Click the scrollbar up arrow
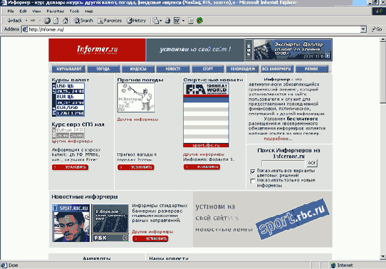 383,40
